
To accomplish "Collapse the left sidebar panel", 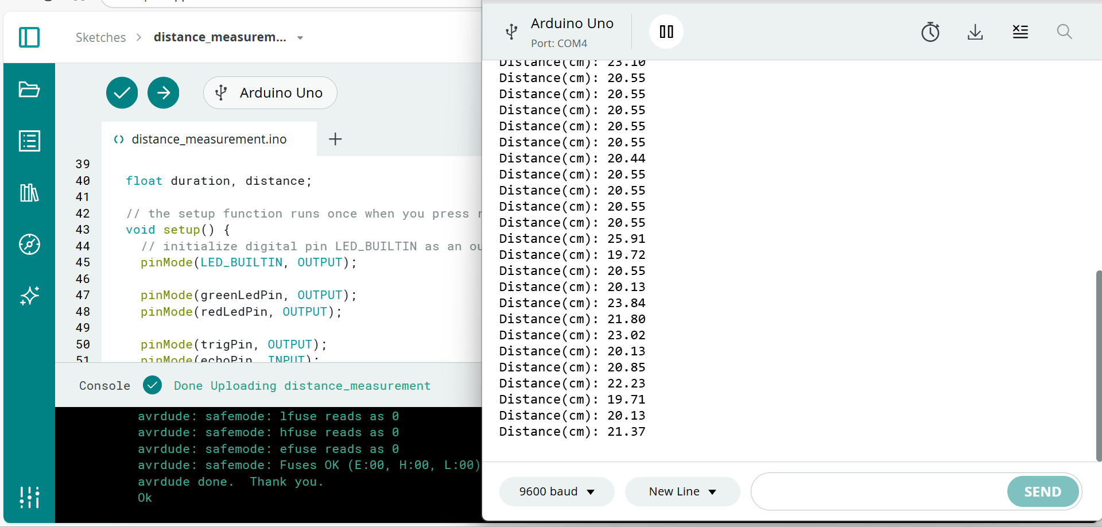I will [29, 37].
